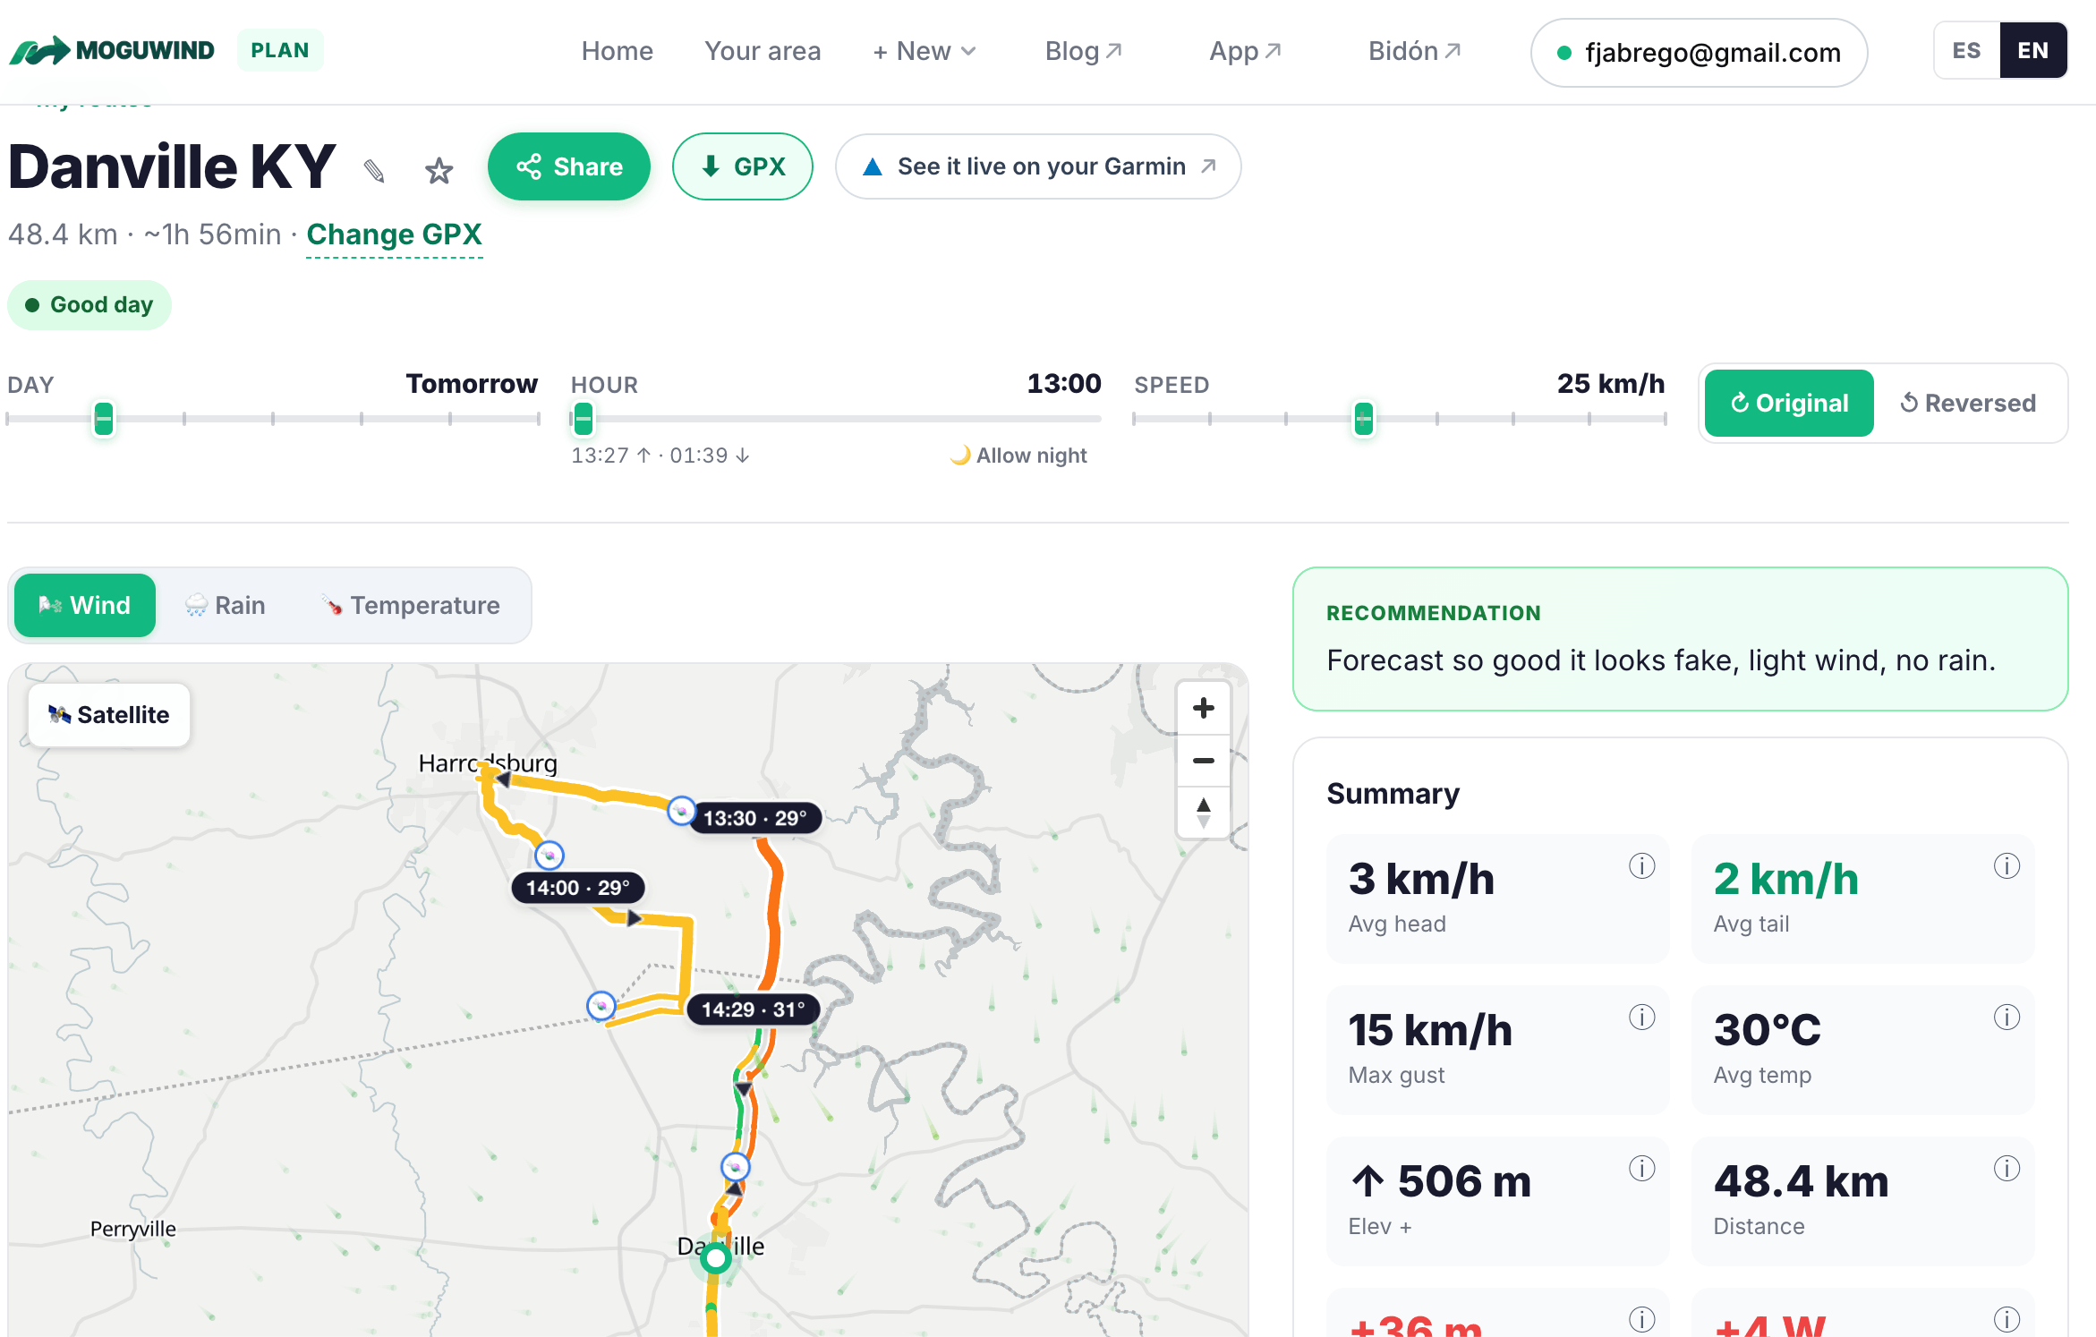The height and width of the screenshot is (1337, 2096).
Task: Click the pencil edit icon beside Danville KY
Action: click(x=374, y=169)
